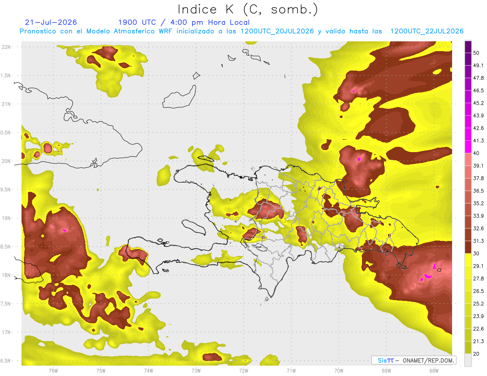Click the colorbar value "37.8"
This screenshot has width=487, height=376.
click(x=478, y=178)
